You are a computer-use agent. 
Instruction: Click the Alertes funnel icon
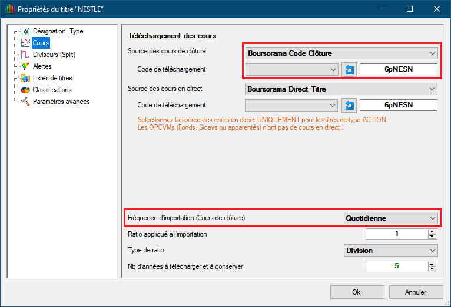click(x=25, y=66)
